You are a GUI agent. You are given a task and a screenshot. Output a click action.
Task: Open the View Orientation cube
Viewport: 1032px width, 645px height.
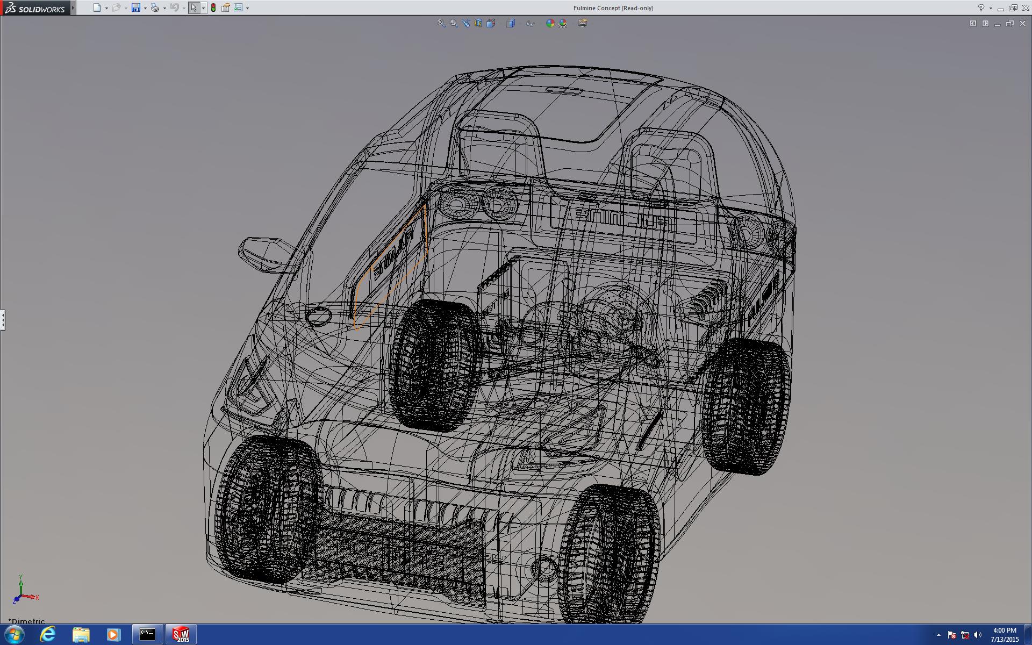pos(491,23)
